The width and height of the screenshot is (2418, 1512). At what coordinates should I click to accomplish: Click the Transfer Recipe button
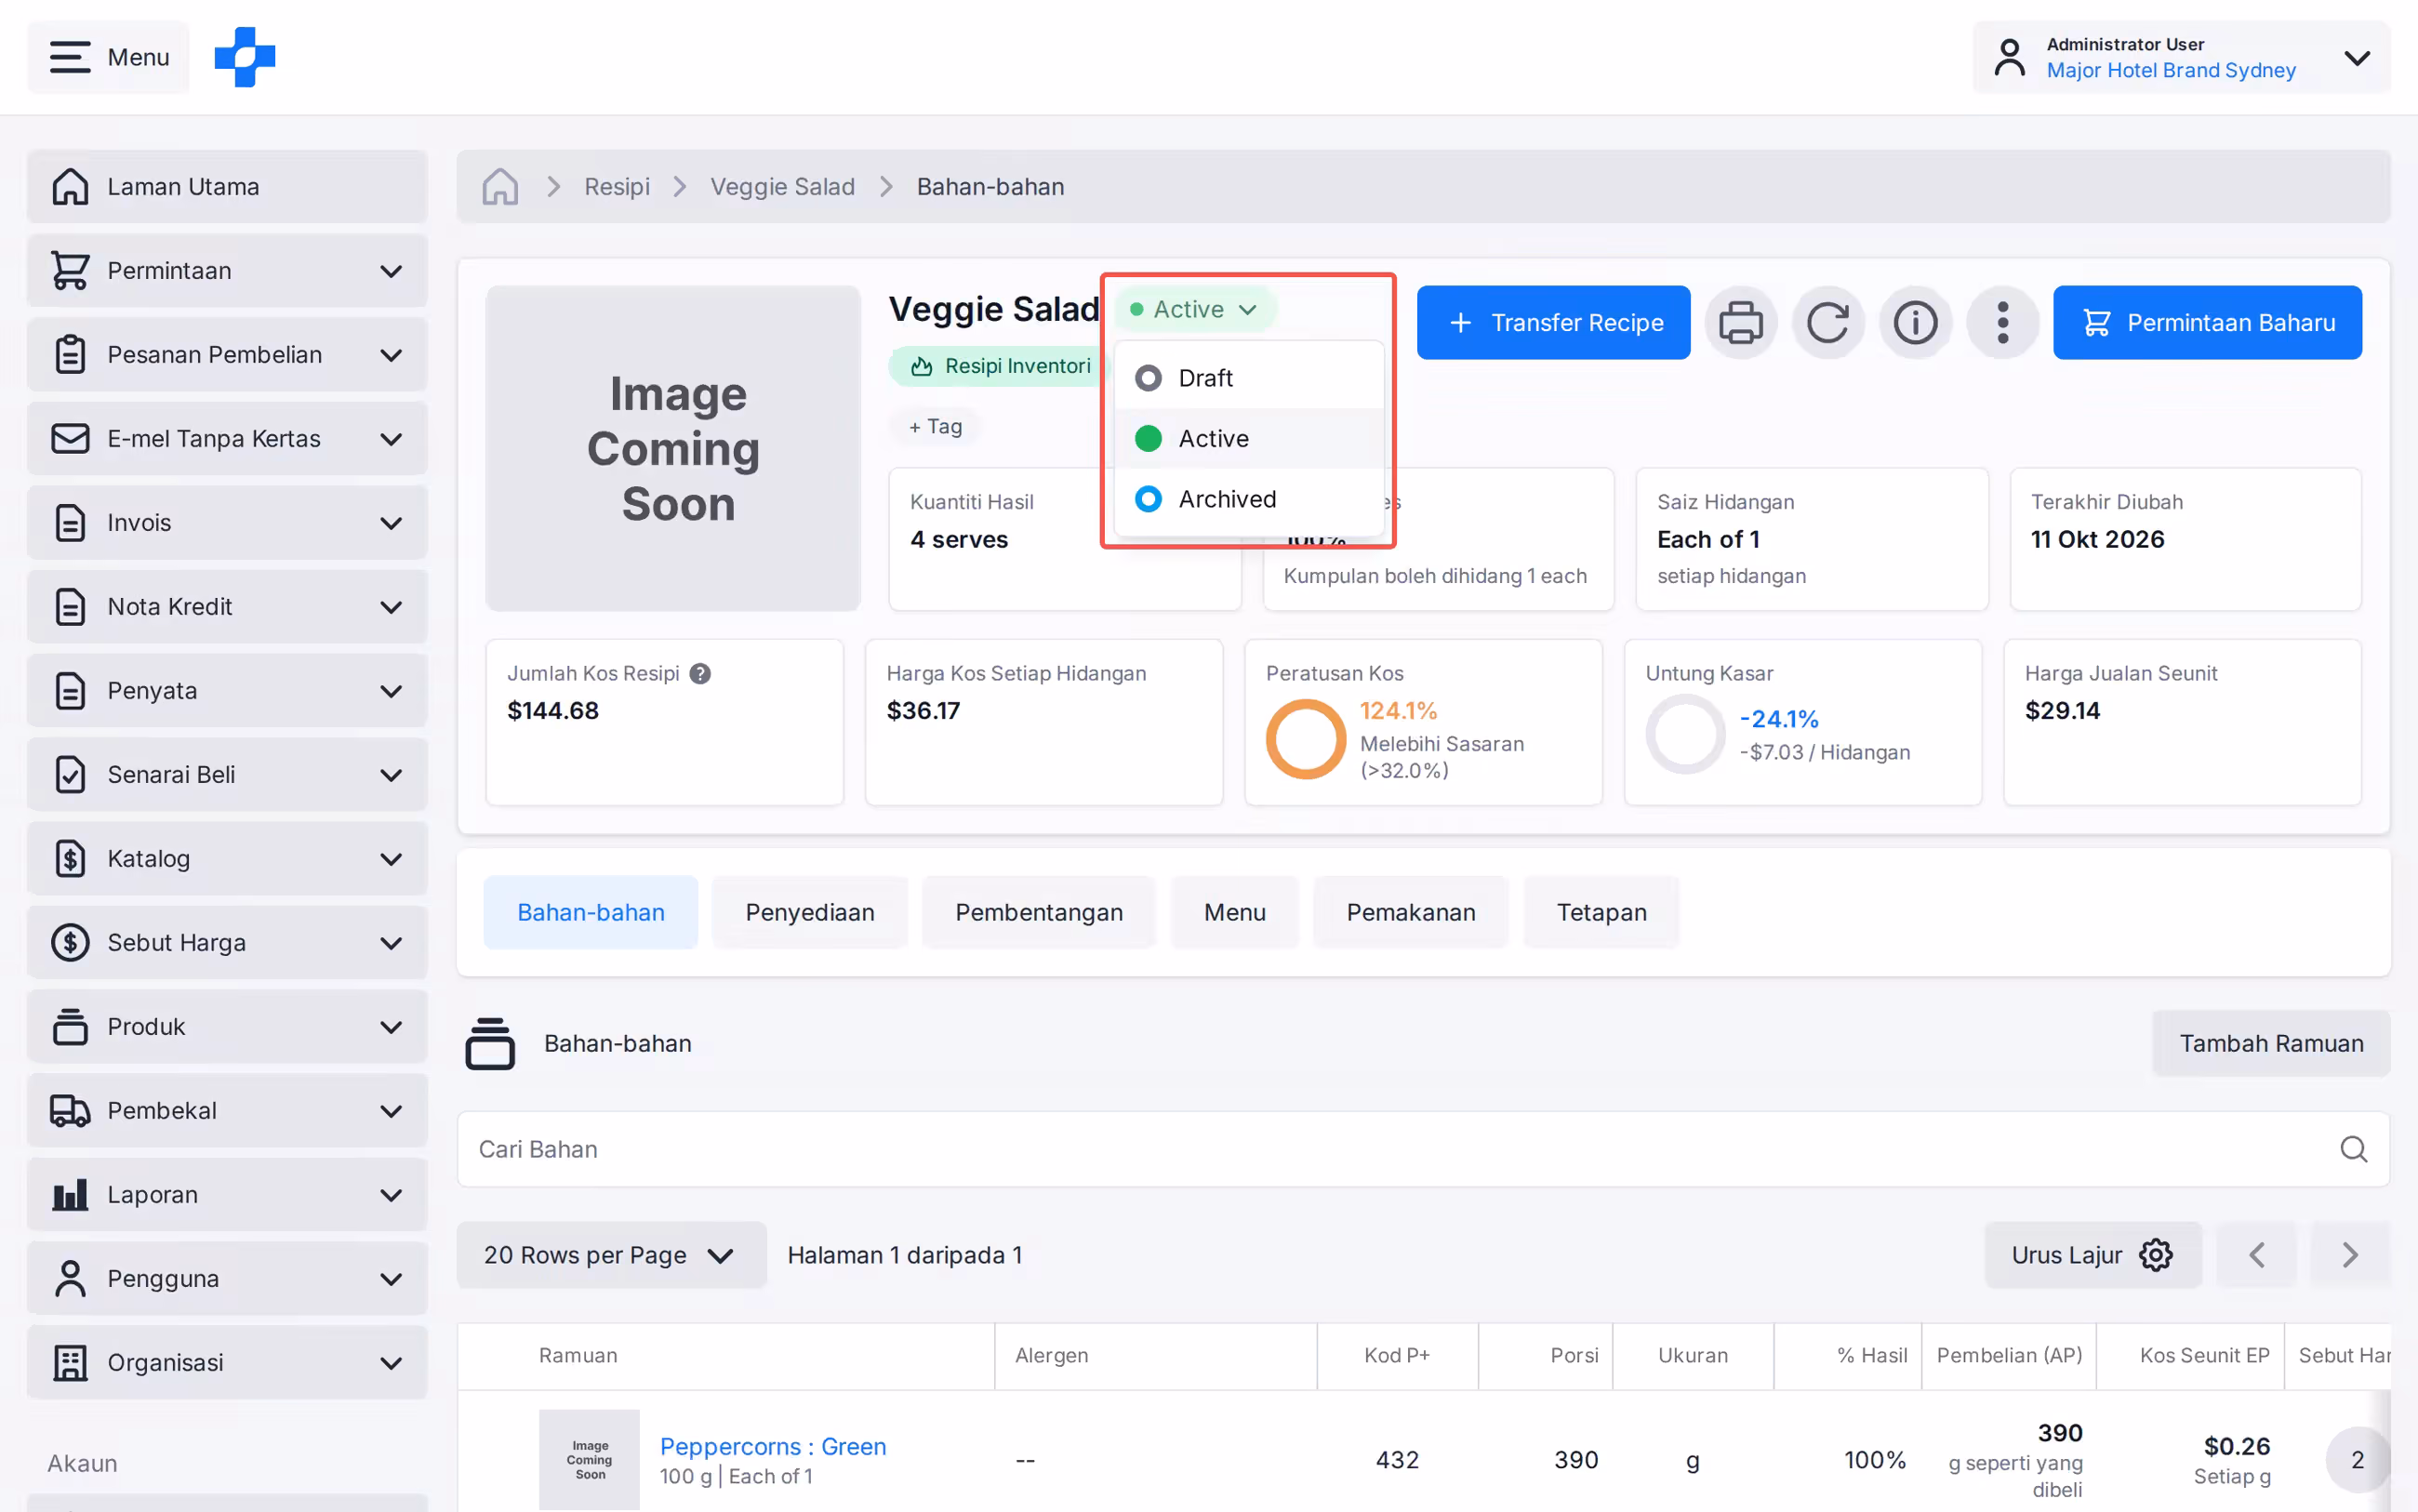[1552, 323]
